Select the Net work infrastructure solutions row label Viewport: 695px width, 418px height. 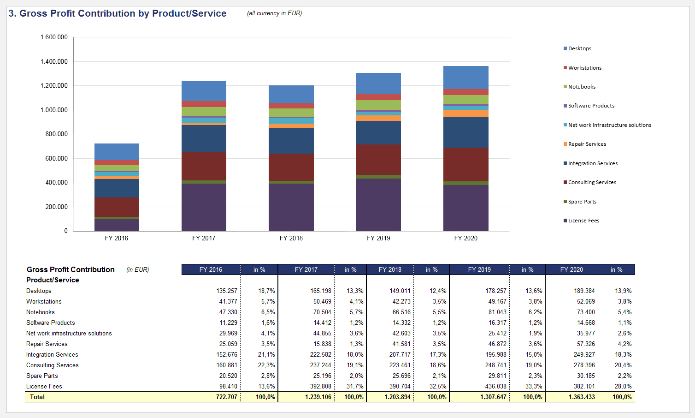tap(69, 333)
